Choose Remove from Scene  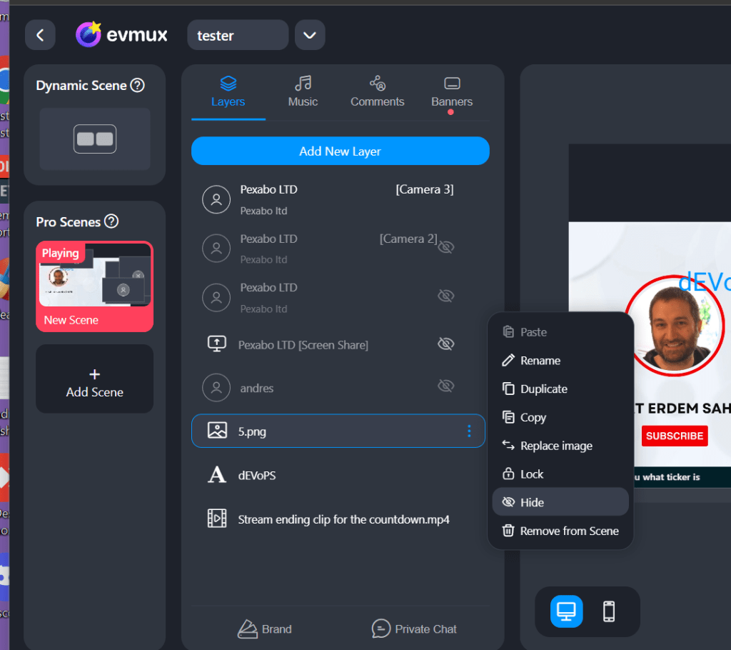(560, 531)
